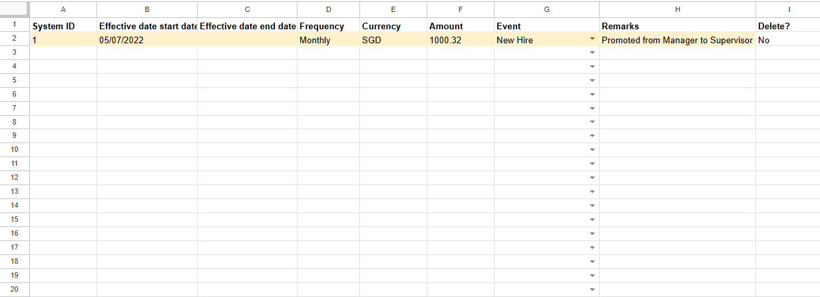Select row 10 header number
Screen dimensions: 820x297
pyautogui.click(x=15, y=150)
